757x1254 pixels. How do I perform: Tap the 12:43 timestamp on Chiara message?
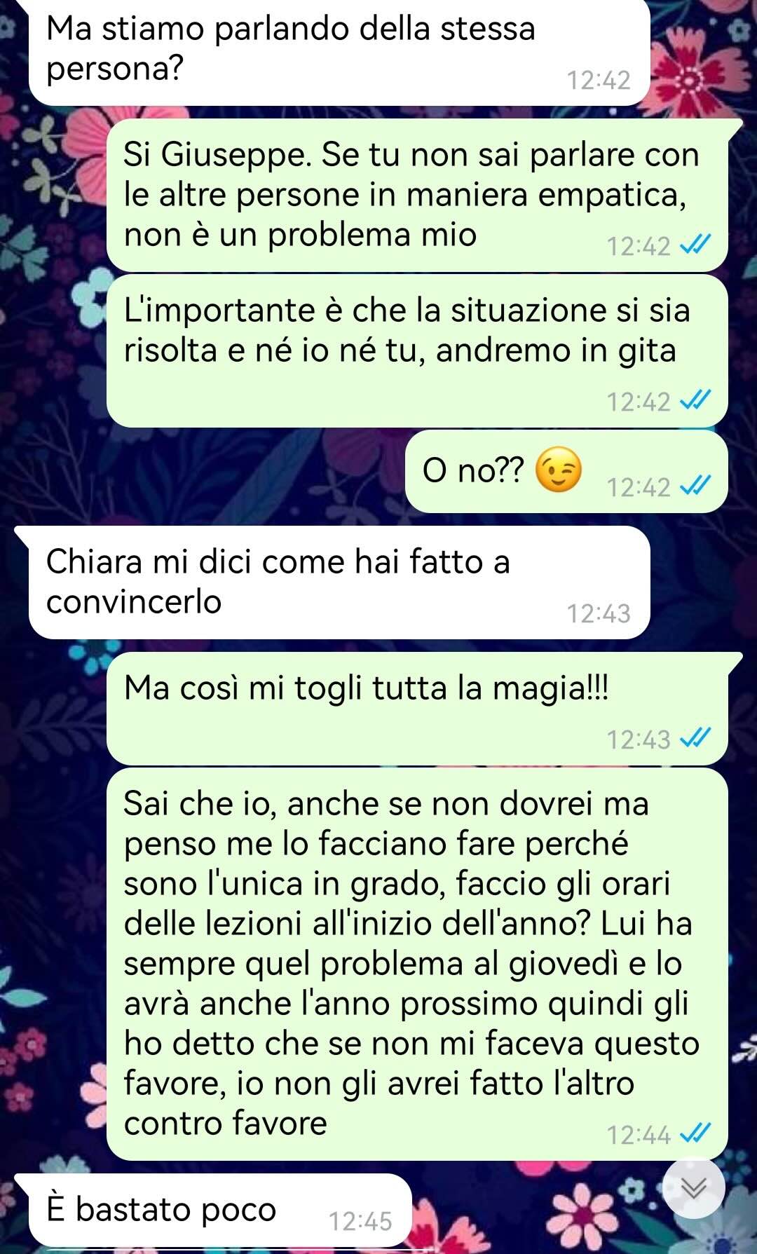point(599,613)
